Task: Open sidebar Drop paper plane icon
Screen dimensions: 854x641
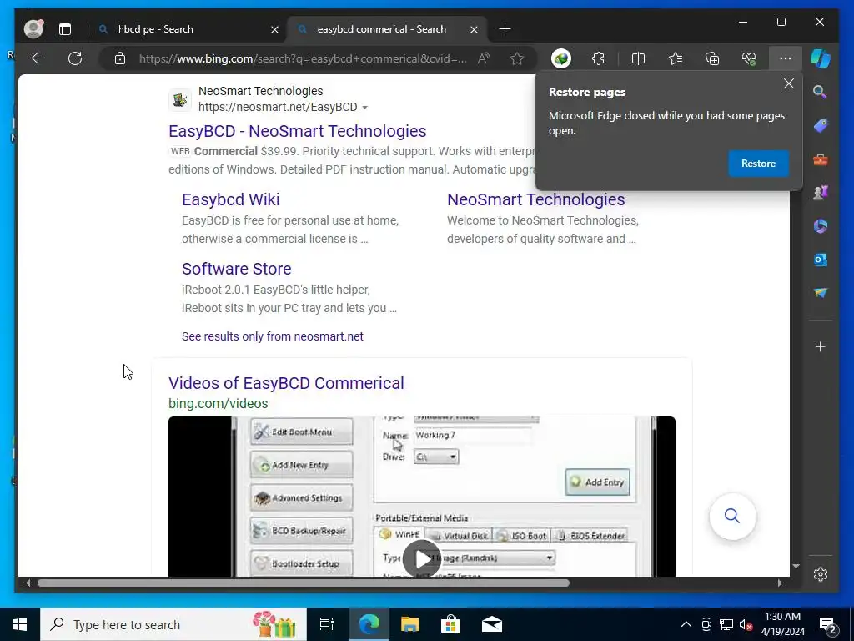Action: [x=821, y=293]
